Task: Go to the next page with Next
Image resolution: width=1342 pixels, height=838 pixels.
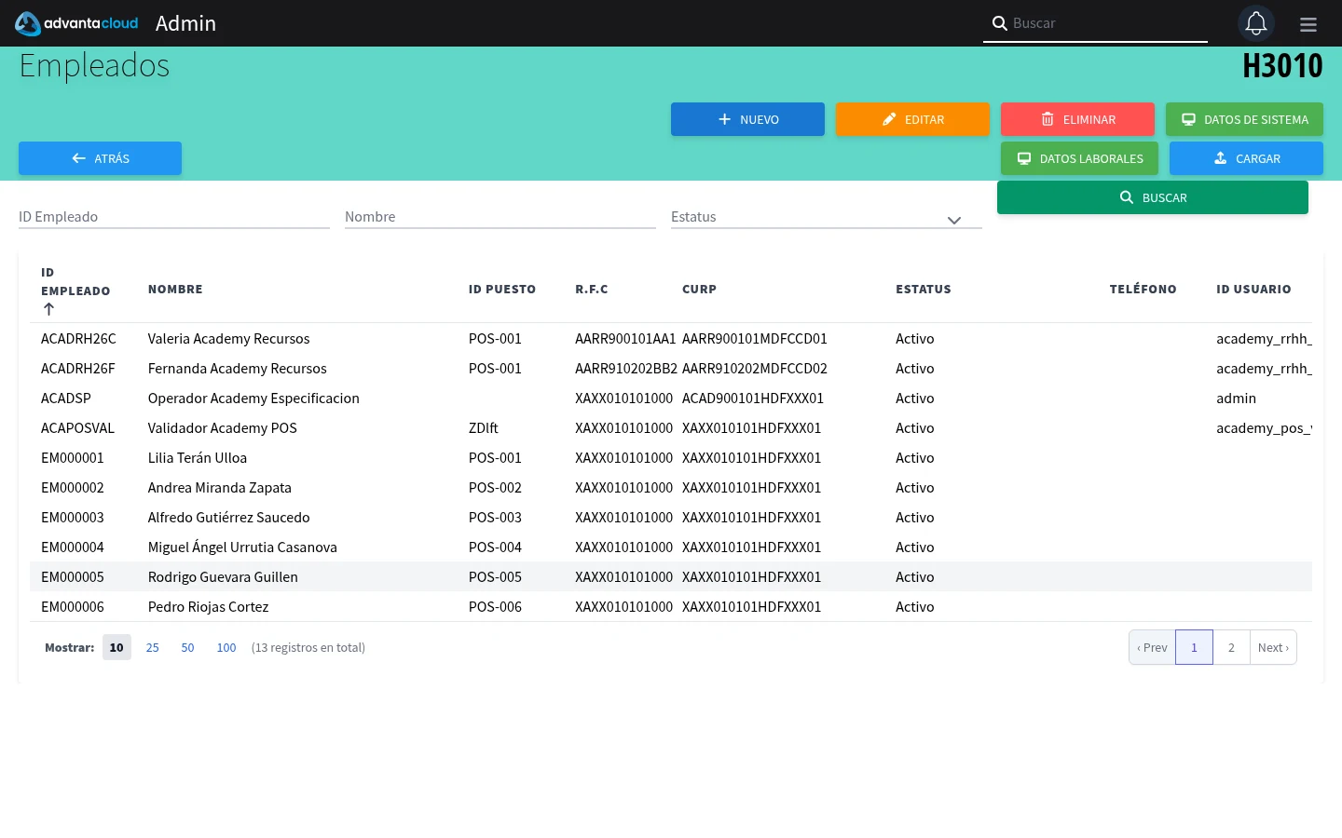Action: 1273,647
